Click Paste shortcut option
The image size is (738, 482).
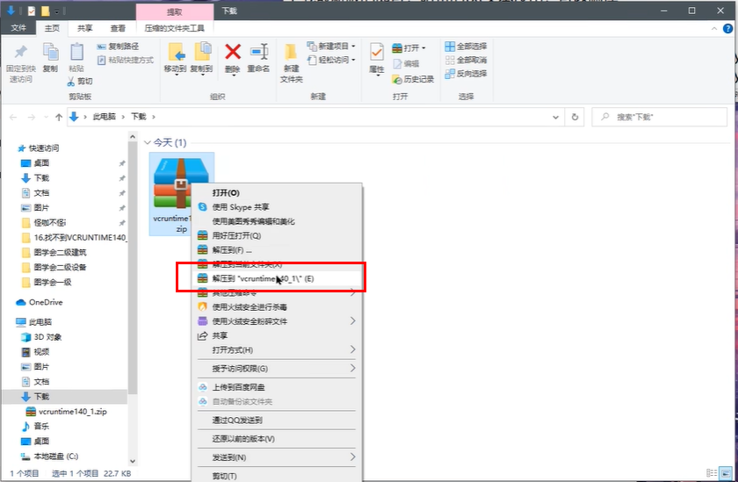tap(126, 60)
